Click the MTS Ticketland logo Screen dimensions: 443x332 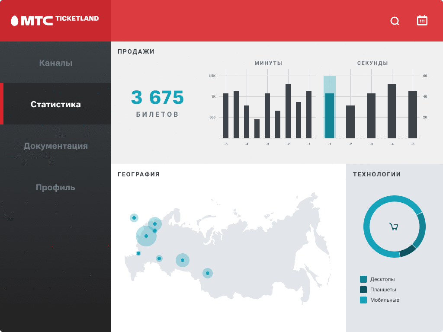coord(55,20)
